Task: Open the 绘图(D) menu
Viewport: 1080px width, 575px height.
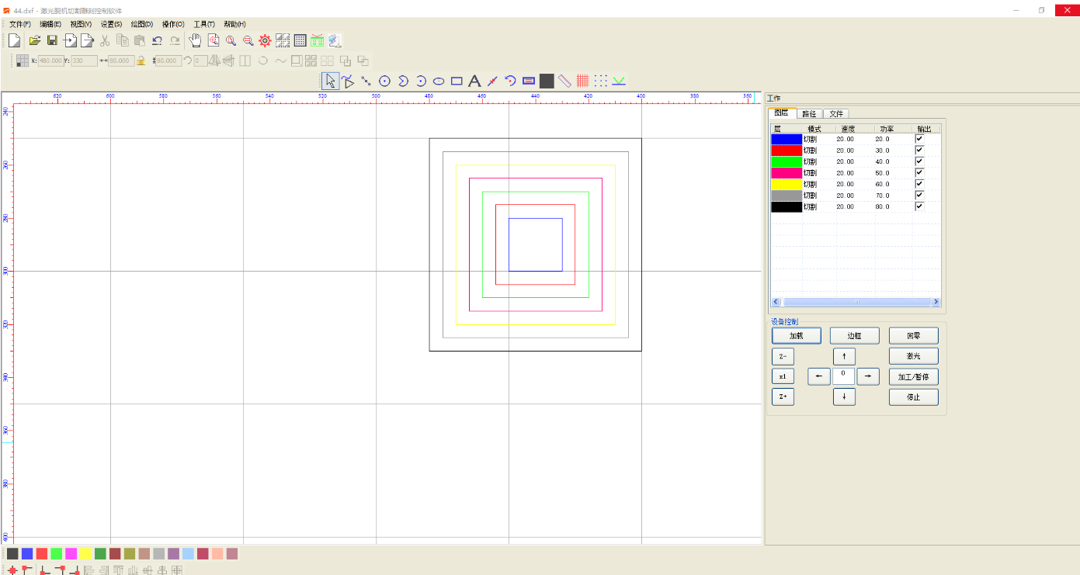Action: [x=142, y=24]
